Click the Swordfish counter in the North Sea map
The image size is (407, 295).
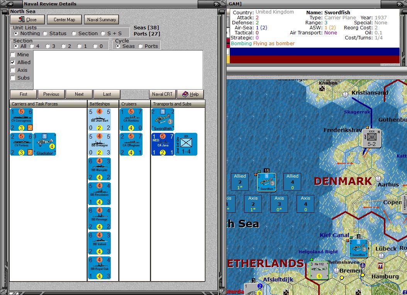pos(266,182)
